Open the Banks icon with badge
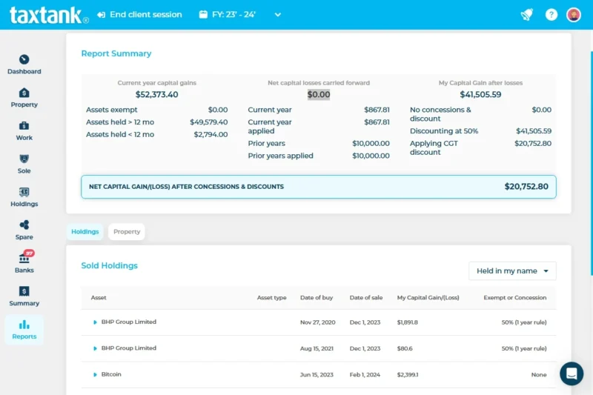Image resolution: width=593 pixels, height=395 pixels. coord(25,258)
